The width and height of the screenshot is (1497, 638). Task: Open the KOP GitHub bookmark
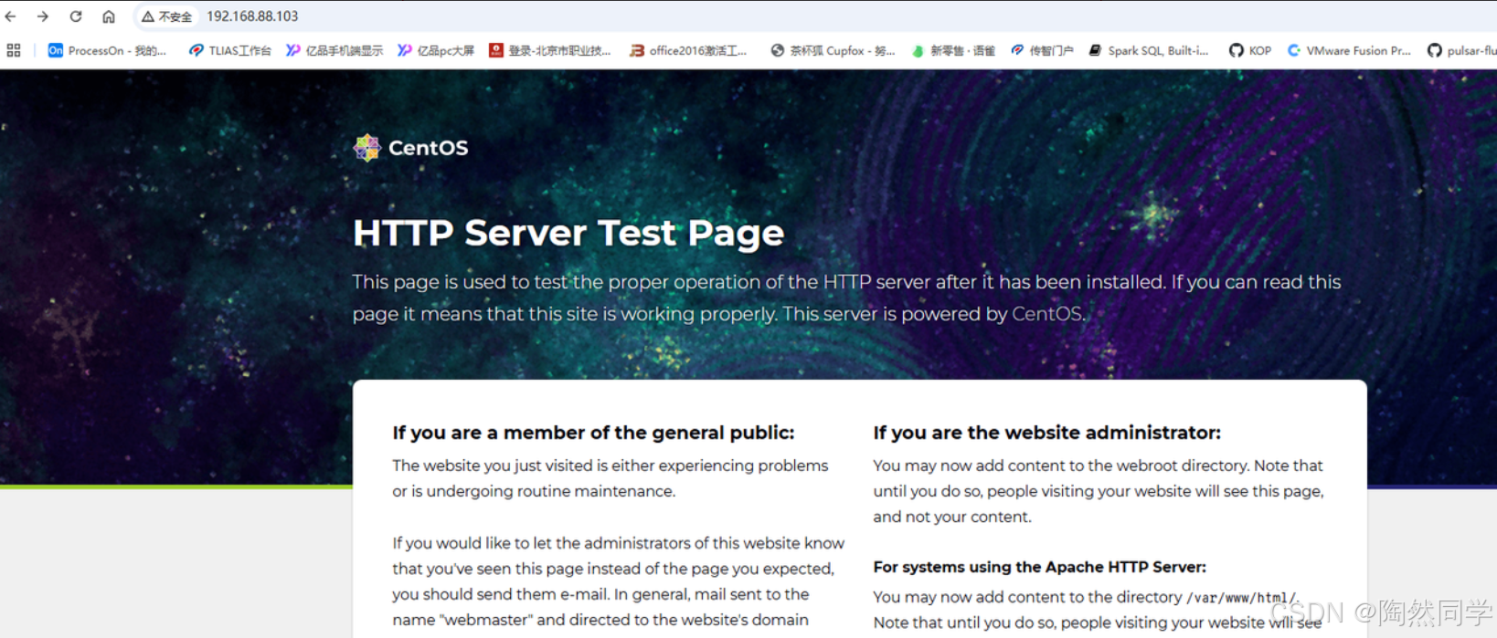(1250, 50)
